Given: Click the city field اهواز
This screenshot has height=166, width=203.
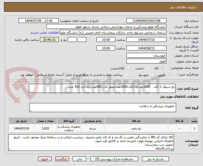Looking at the screenshot, I should point(146,61).
